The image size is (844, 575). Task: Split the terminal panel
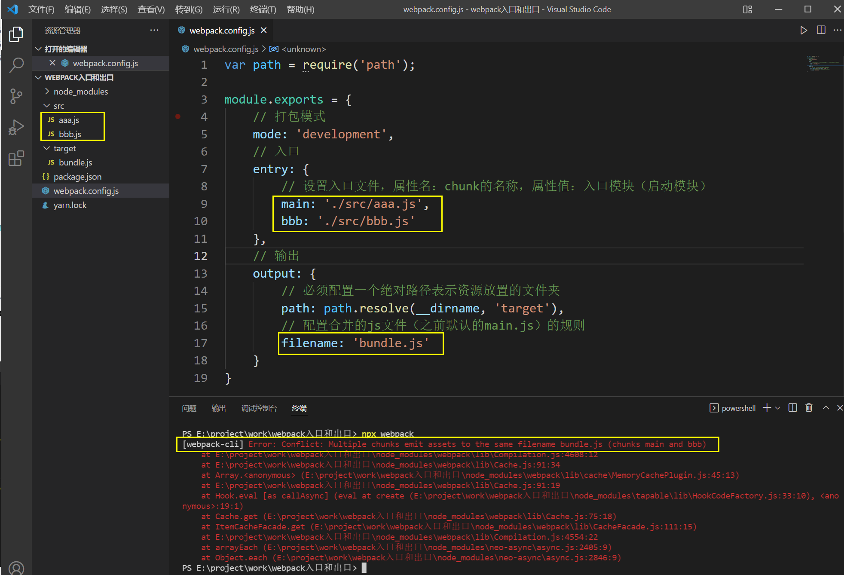793,408
